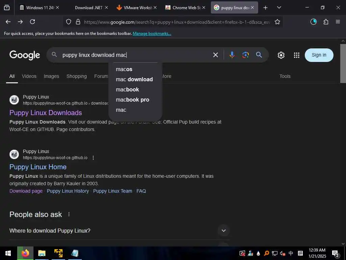346x260 pixels.
Task: Start Google voice search microphone
Action: 232,55
